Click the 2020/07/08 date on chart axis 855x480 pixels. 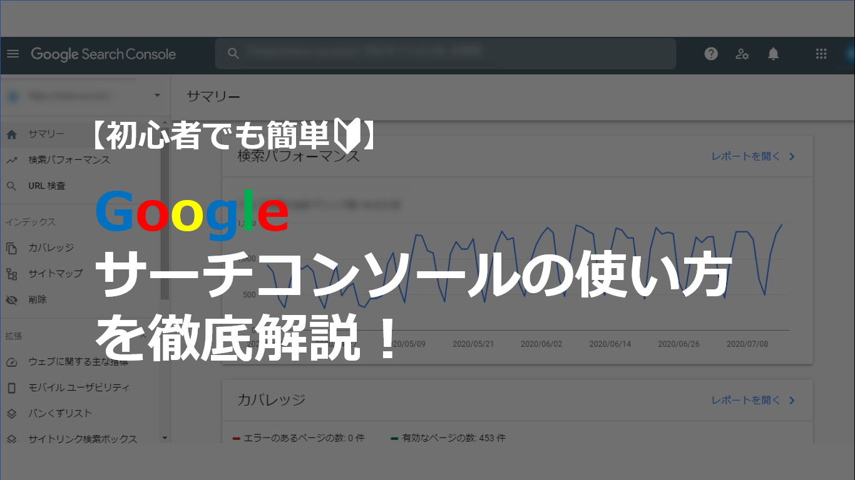click(747, 344)
